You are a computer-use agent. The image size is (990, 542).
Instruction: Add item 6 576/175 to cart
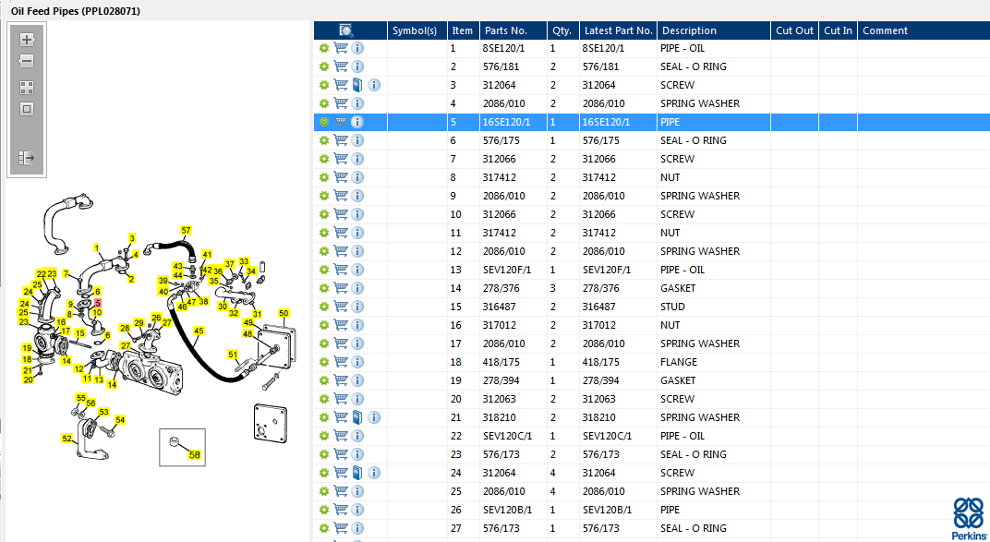click(341, 140)
